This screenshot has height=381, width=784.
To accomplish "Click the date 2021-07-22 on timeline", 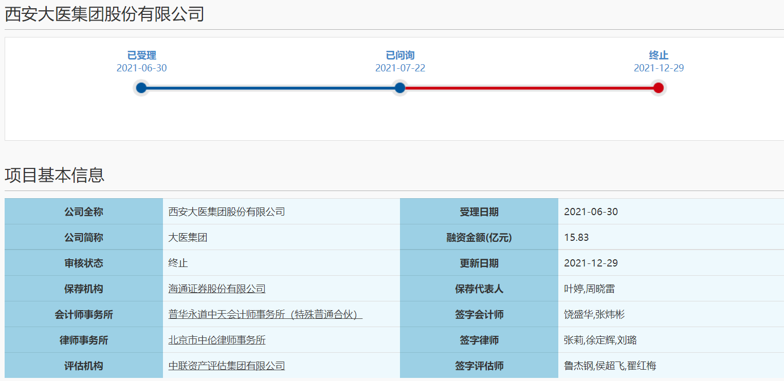I will click(x=400, y=68).
